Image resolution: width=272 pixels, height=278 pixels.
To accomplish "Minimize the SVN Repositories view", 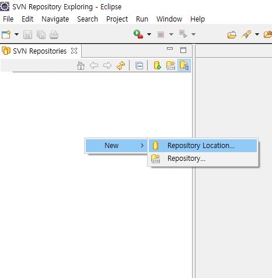I will (x=170, y=48).
